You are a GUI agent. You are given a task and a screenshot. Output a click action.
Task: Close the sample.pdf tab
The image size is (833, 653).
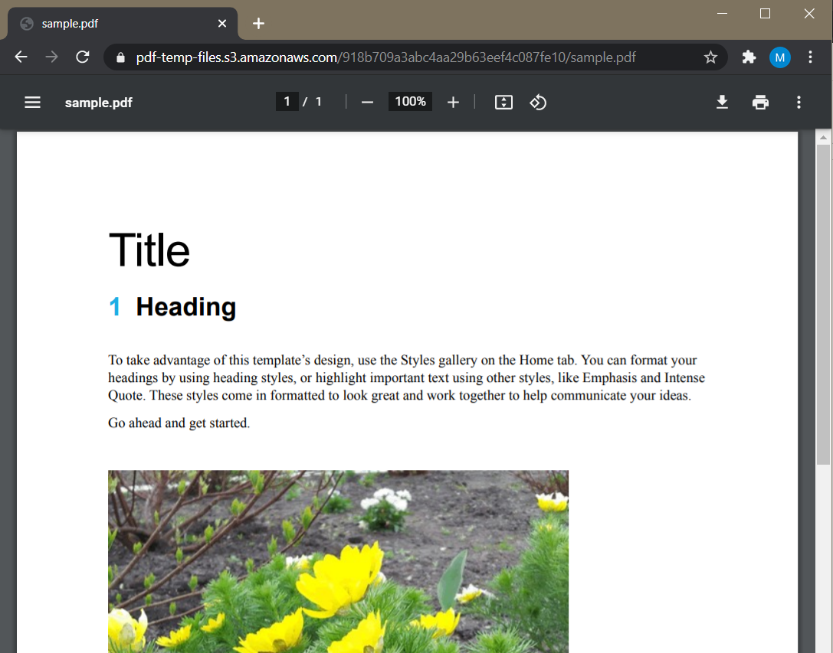click(x=222, y=24)
